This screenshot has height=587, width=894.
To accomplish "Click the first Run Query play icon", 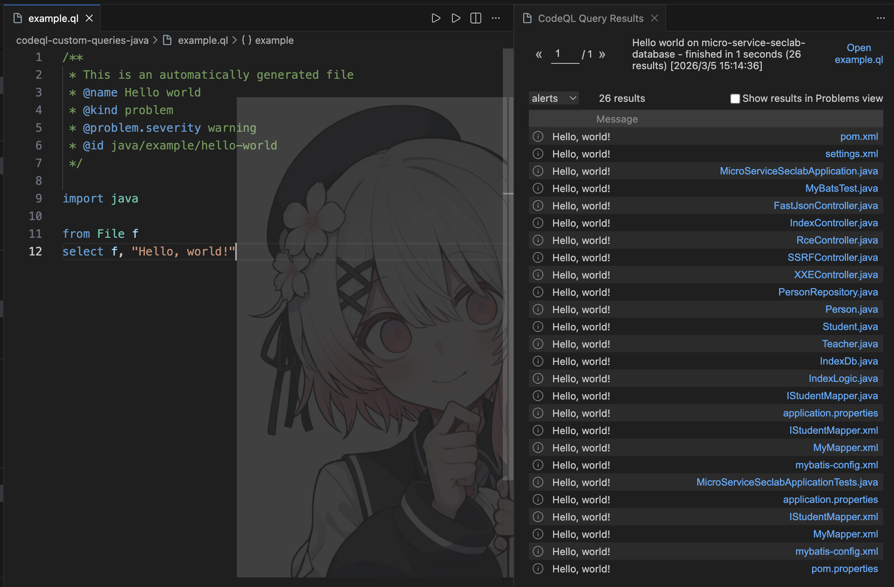I will pyautogui.click(x=435, y=18).
